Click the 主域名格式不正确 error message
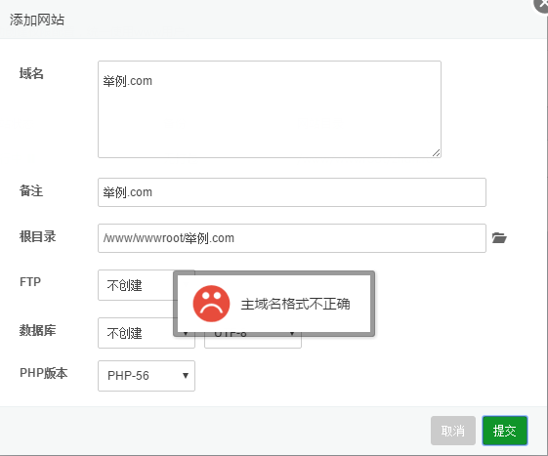Viewport: 548px width, 456px height. coord(295,304)
